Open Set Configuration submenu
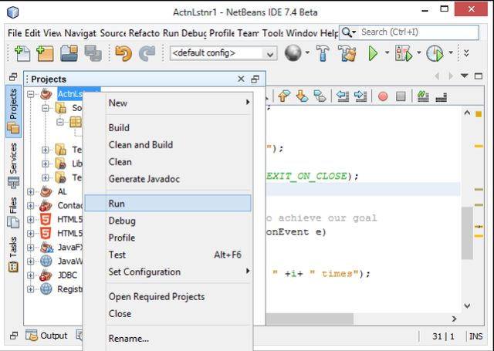Image resolution: width=494 pixels, height=351 pixels. pyautogui.click(x=168, y=272)
